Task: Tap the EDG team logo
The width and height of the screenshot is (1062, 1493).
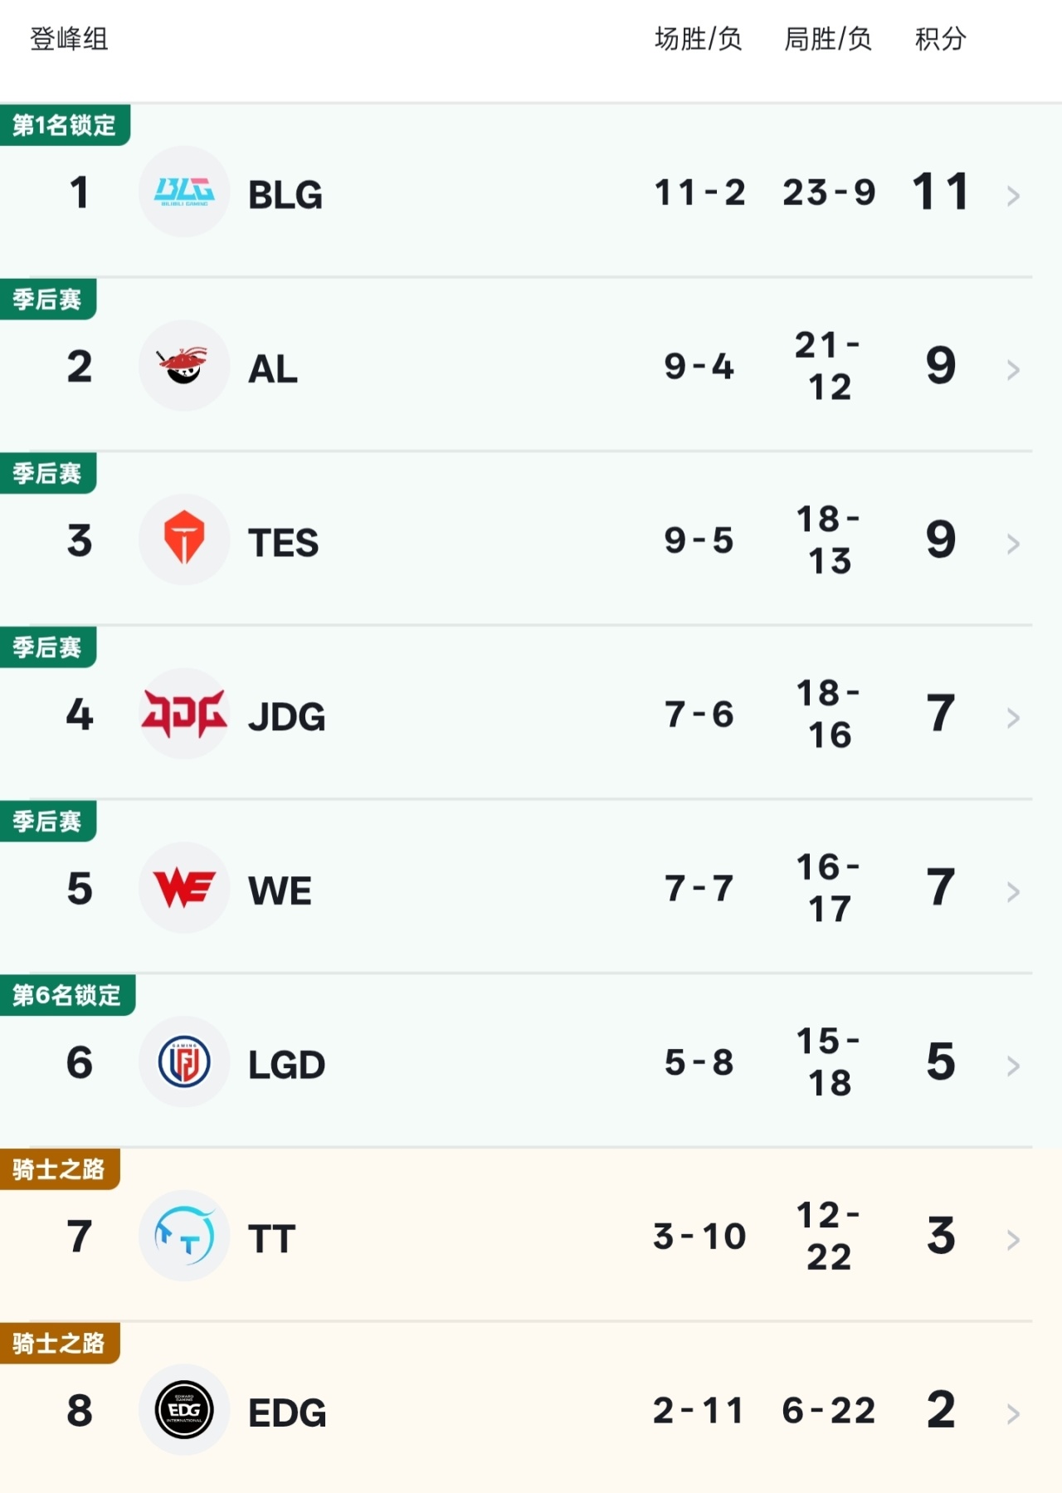Action: pyautogui.click(x=184, y=1410)
